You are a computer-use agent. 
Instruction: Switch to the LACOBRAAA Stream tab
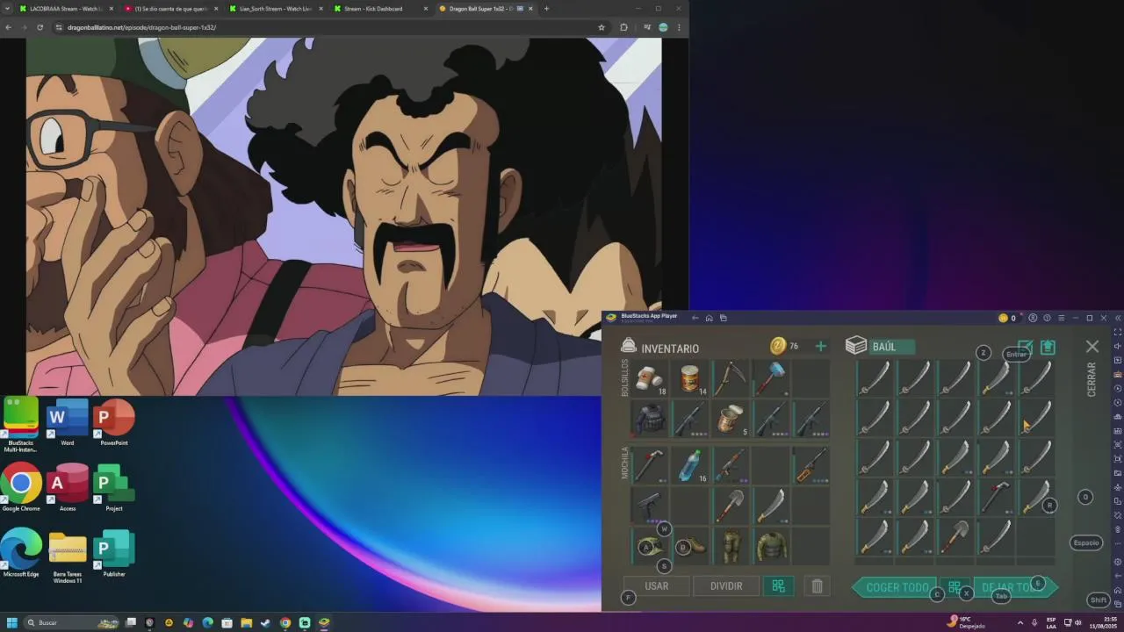click(65, 9)
